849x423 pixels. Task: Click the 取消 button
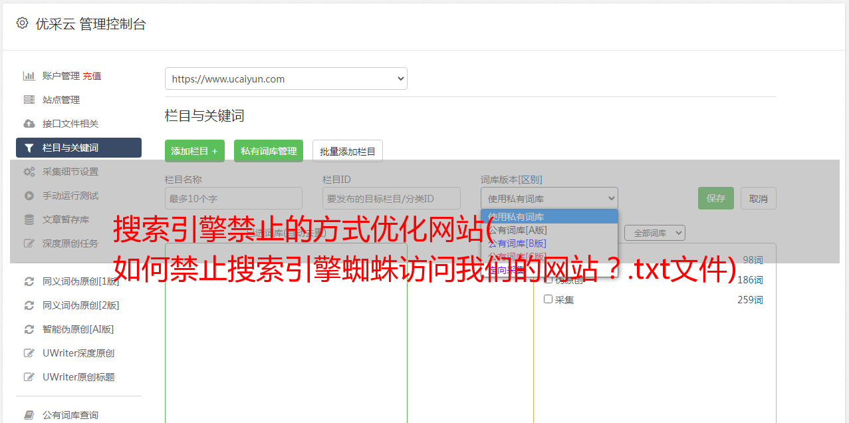(759, 198)
